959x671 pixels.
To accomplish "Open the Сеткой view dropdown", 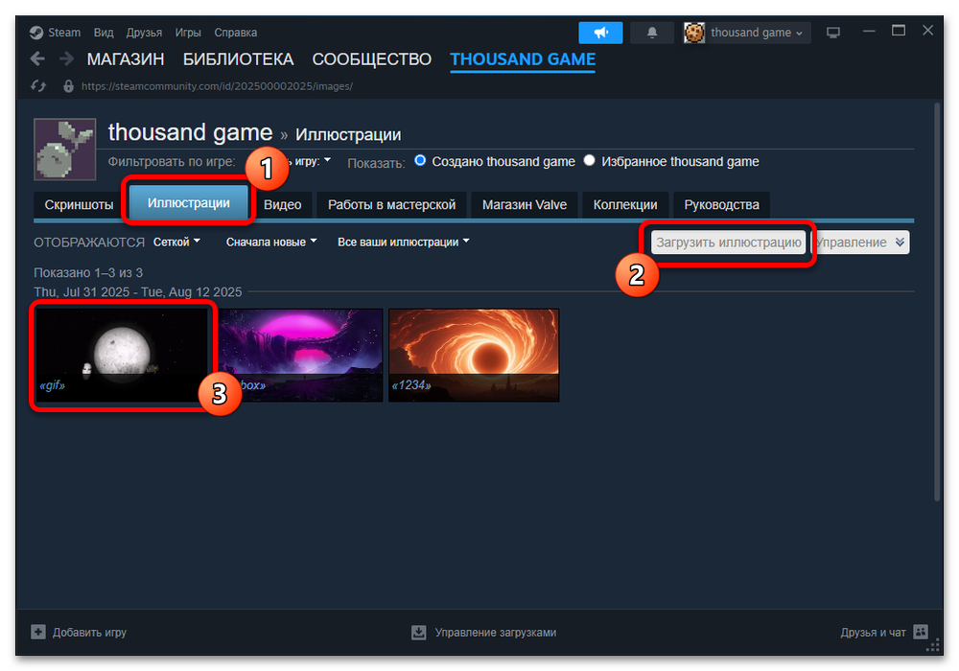I will (176, 242).
